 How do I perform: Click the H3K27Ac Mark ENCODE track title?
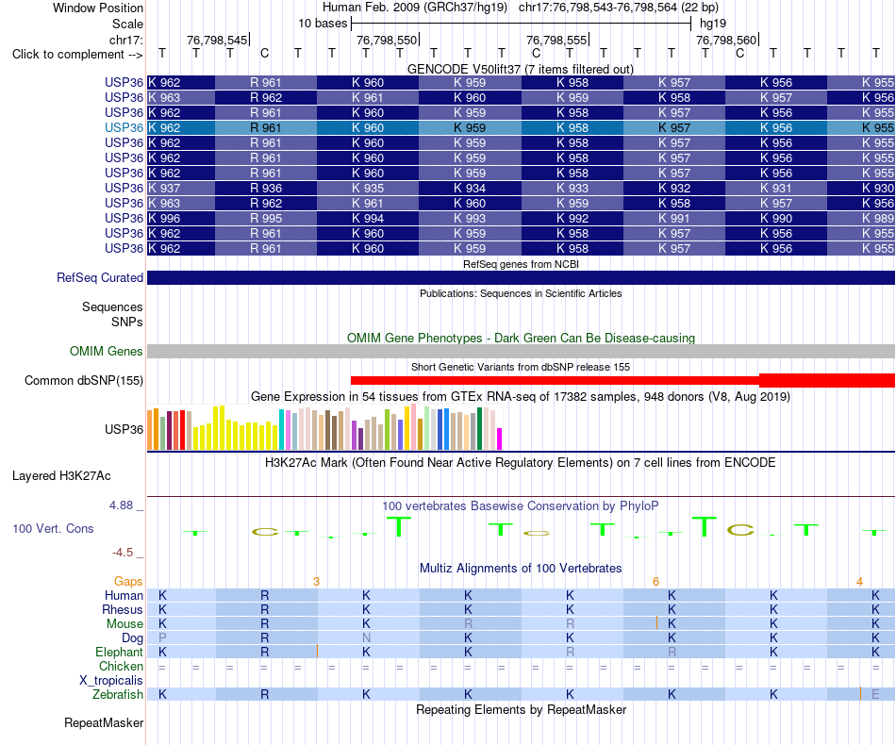521,462
